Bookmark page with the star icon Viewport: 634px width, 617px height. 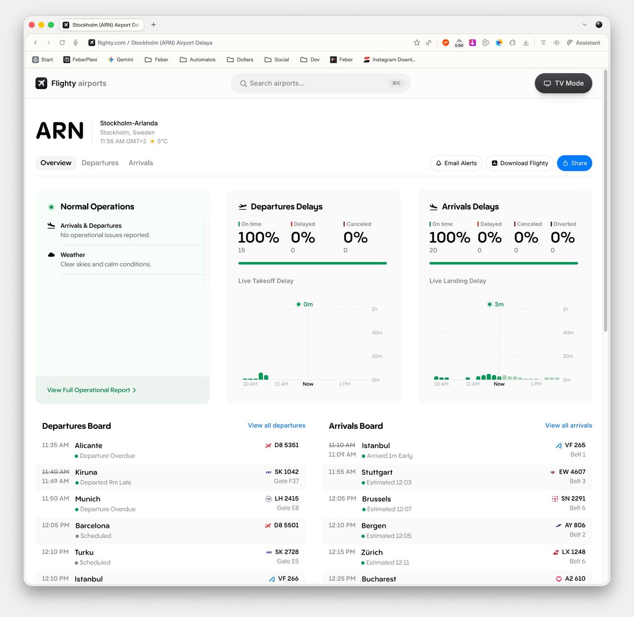(417, 43)
